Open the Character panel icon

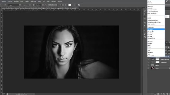(144, 23)
